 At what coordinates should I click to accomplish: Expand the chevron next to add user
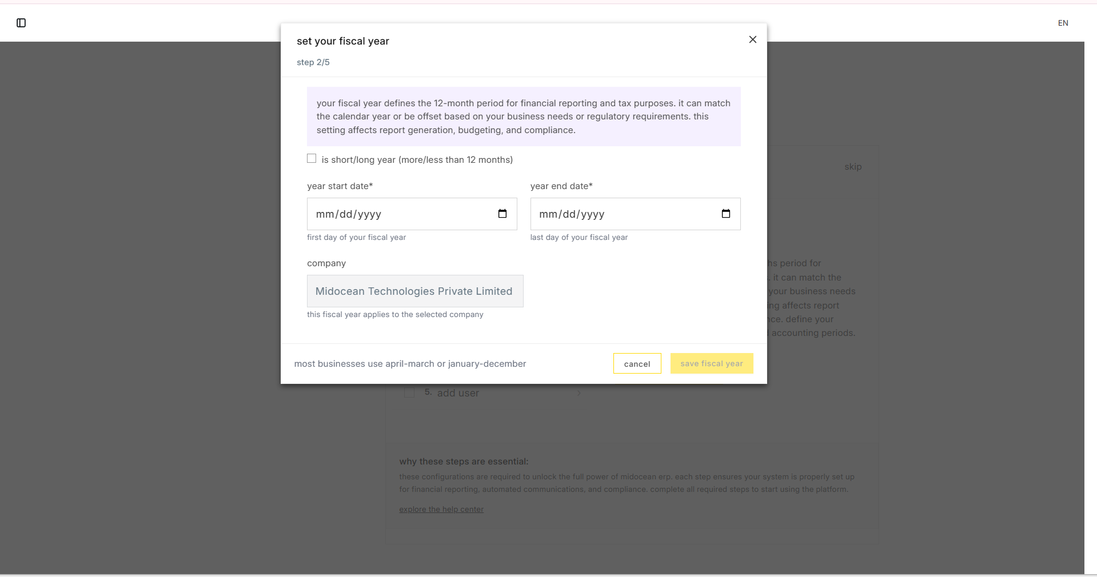coord(579,393)
